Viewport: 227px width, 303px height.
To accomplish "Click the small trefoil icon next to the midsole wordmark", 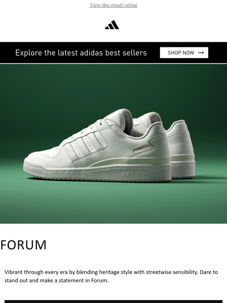I will pyautogui.click(x=145, y=174).
